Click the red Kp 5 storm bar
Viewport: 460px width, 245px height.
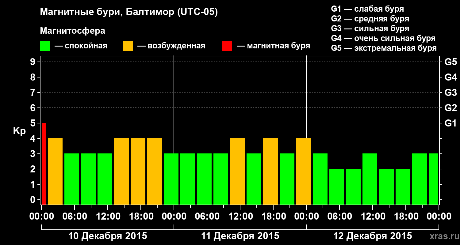tap(44, 164)
